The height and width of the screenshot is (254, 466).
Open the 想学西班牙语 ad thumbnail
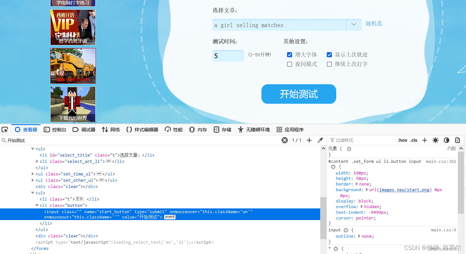click(73, 27)
